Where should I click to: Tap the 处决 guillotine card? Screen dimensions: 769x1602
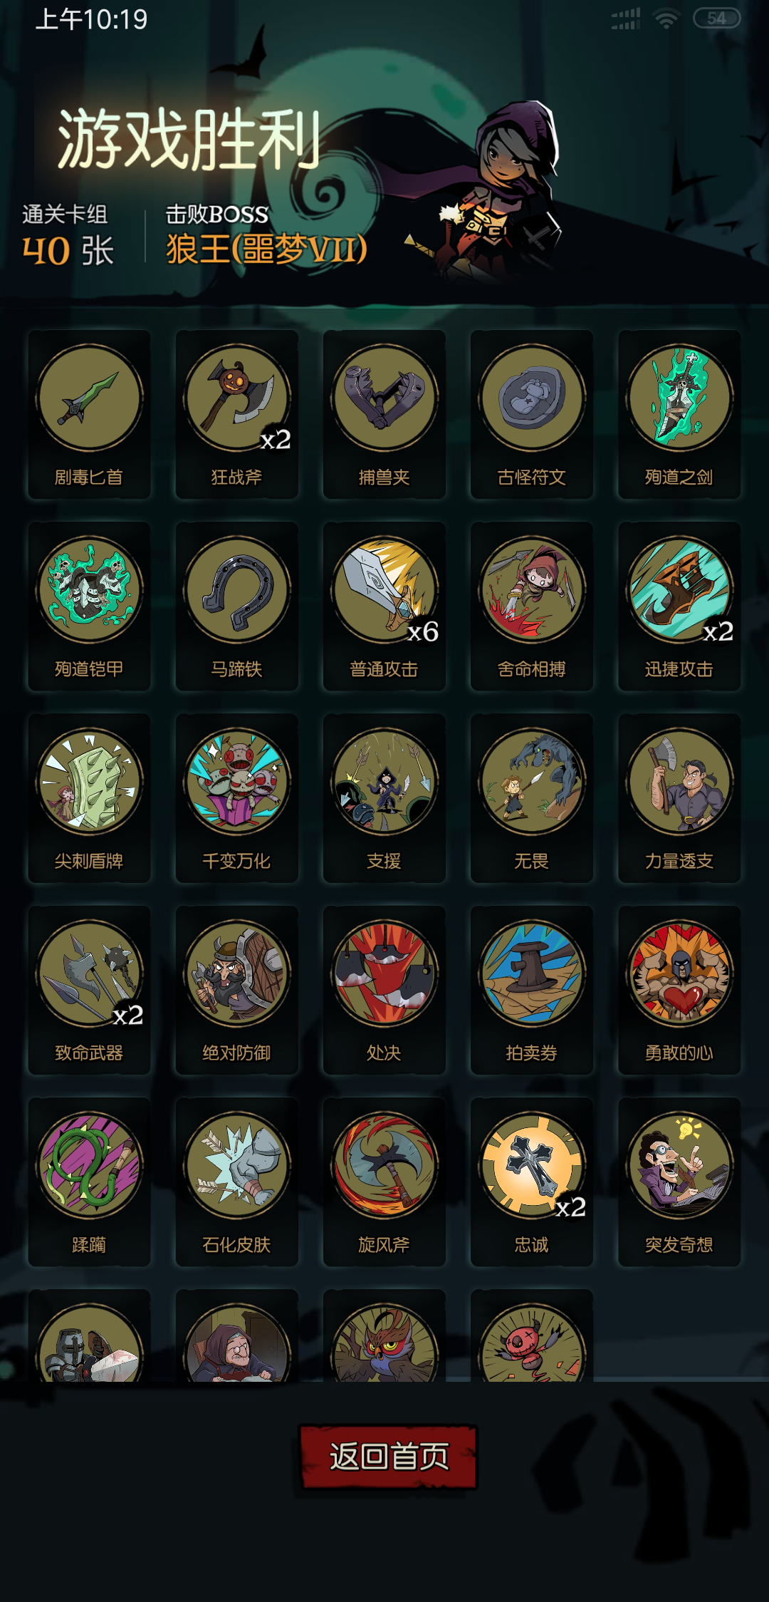coord(384,990)
